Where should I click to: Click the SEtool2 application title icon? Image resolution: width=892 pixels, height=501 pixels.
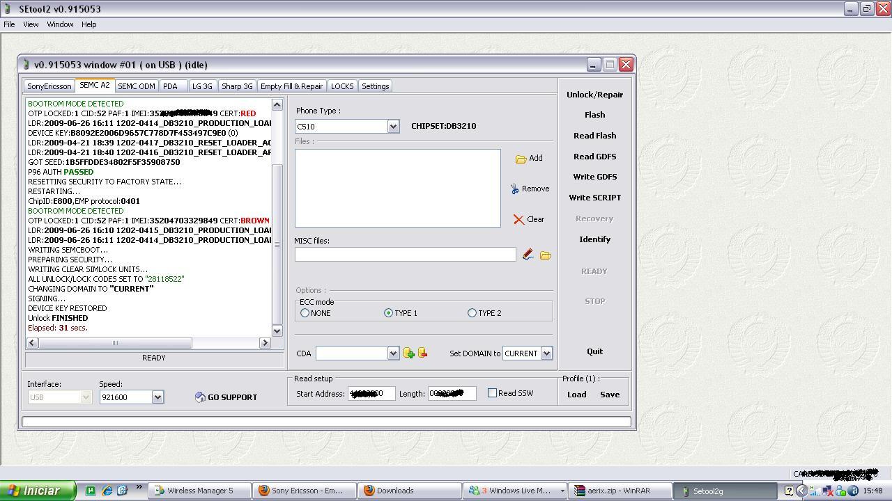tap(7, 9)
